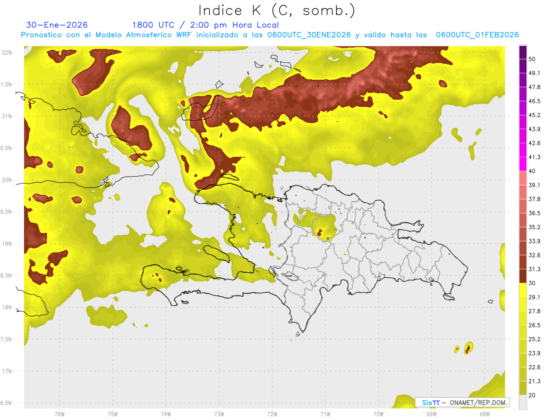The image size is (544, 420).
Task: Click the 22N latitude label
Action: pyautogui.click(x=7, y=53)
